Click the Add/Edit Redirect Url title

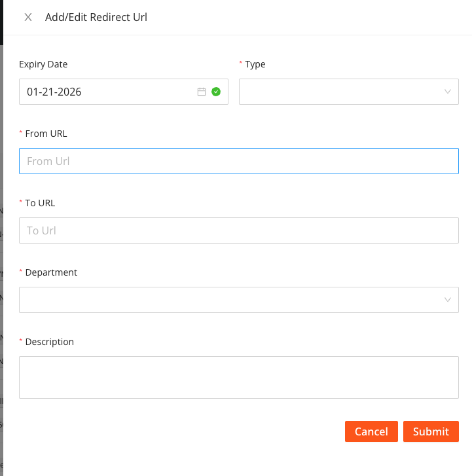coord(96,17)
